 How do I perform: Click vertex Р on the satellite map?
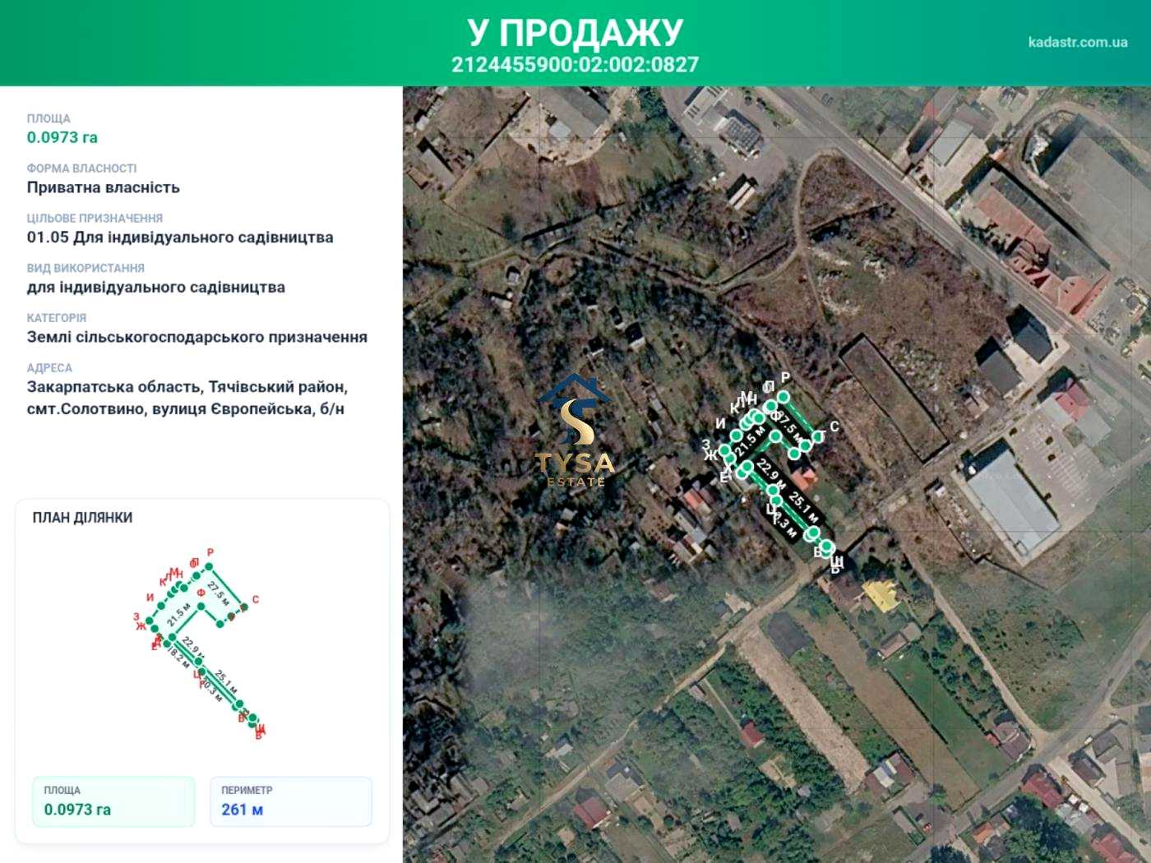[784, 396]
